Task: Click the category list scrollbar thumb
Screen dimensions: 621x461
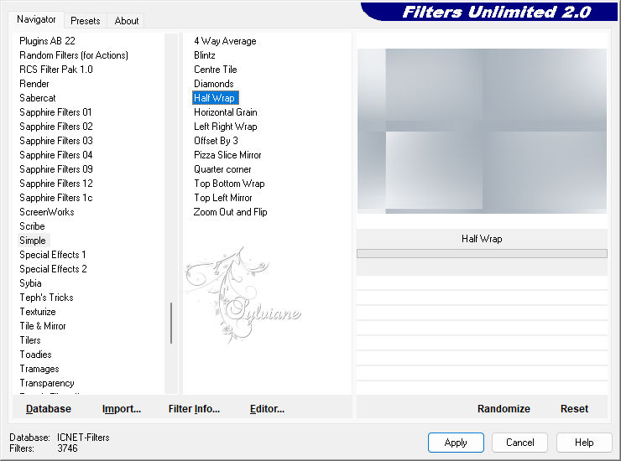Action: (171, 323)
